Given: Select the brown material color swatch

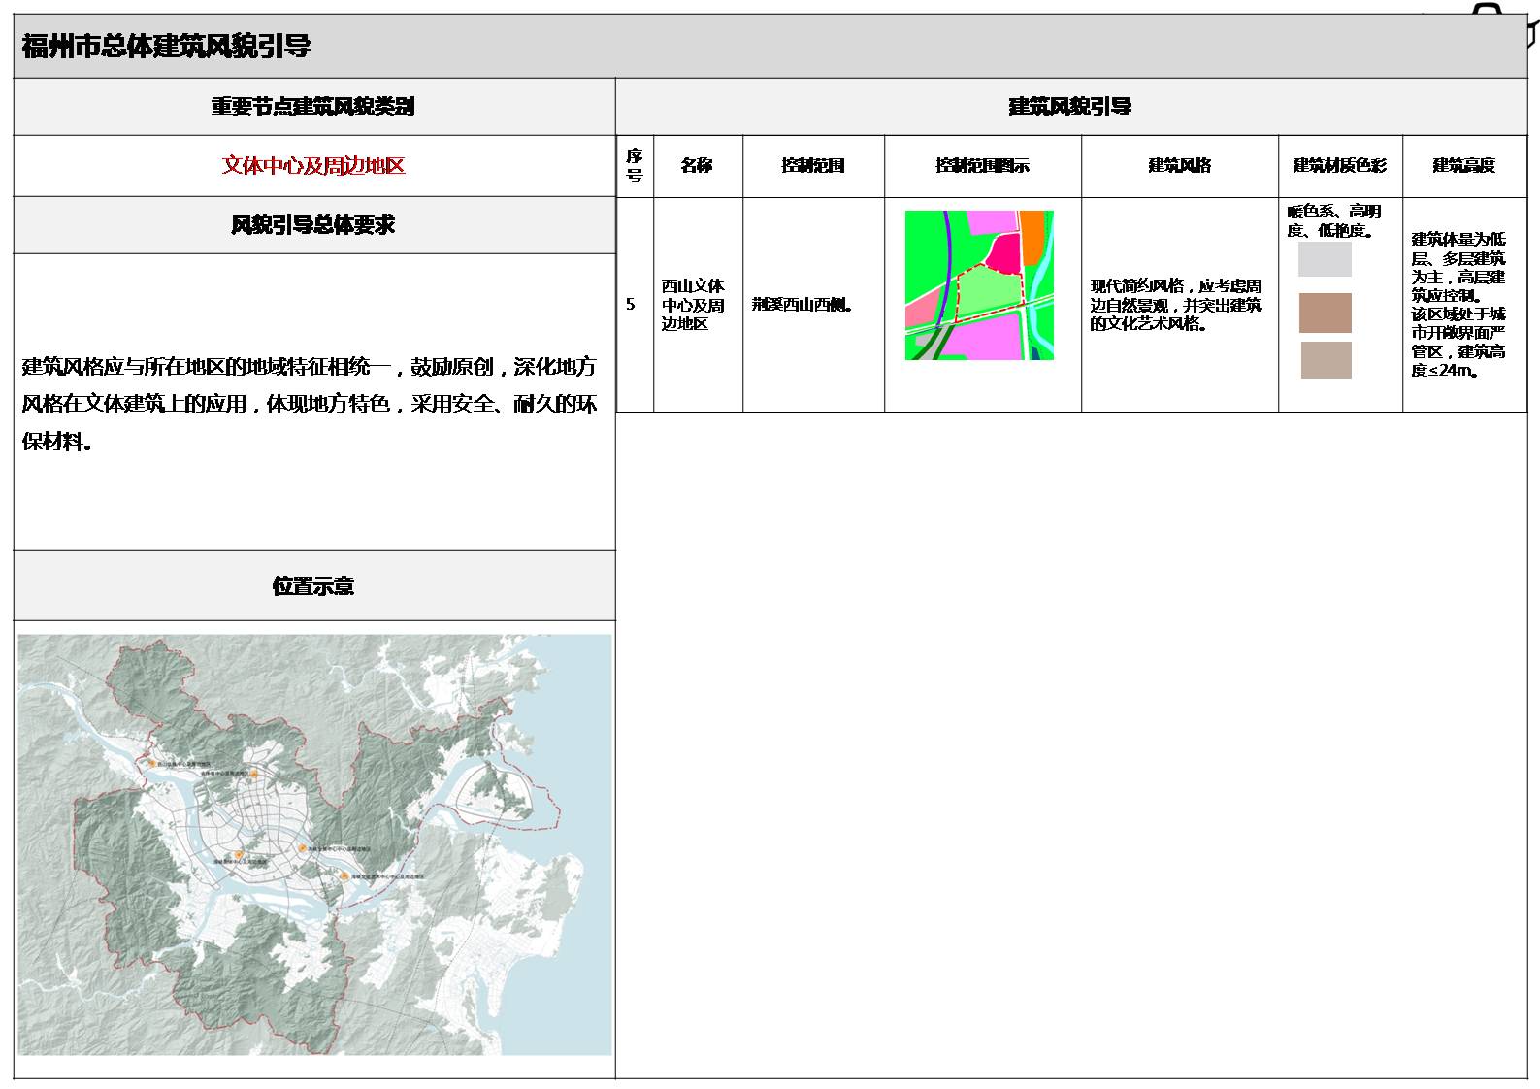Looking at the screenshot, I should [x=1325, y=313].
